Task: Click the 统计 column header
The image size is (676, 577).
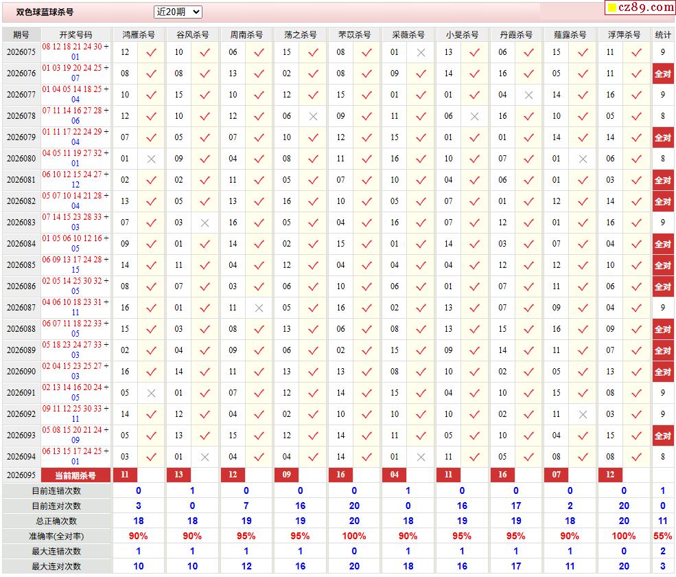Action: click(x=663, y=34)
